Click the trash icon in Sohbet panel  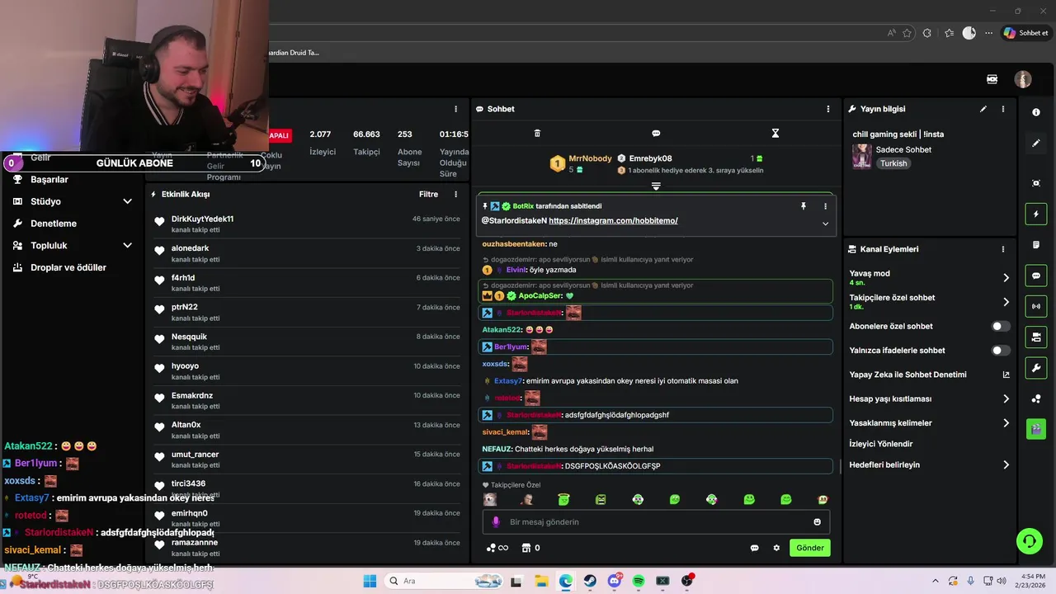point(537,133)
